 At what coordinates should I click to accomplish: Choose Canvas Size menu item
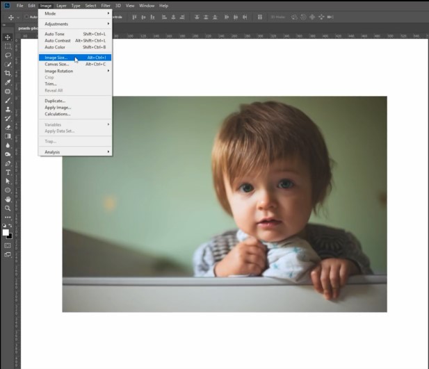pos(75,64)
